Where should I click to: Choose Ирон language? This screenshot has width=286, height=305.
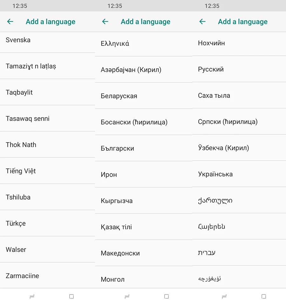click(x=144, y=174)
